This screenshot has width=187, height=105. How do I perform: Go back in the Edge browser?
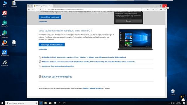[x=29, y=9]
